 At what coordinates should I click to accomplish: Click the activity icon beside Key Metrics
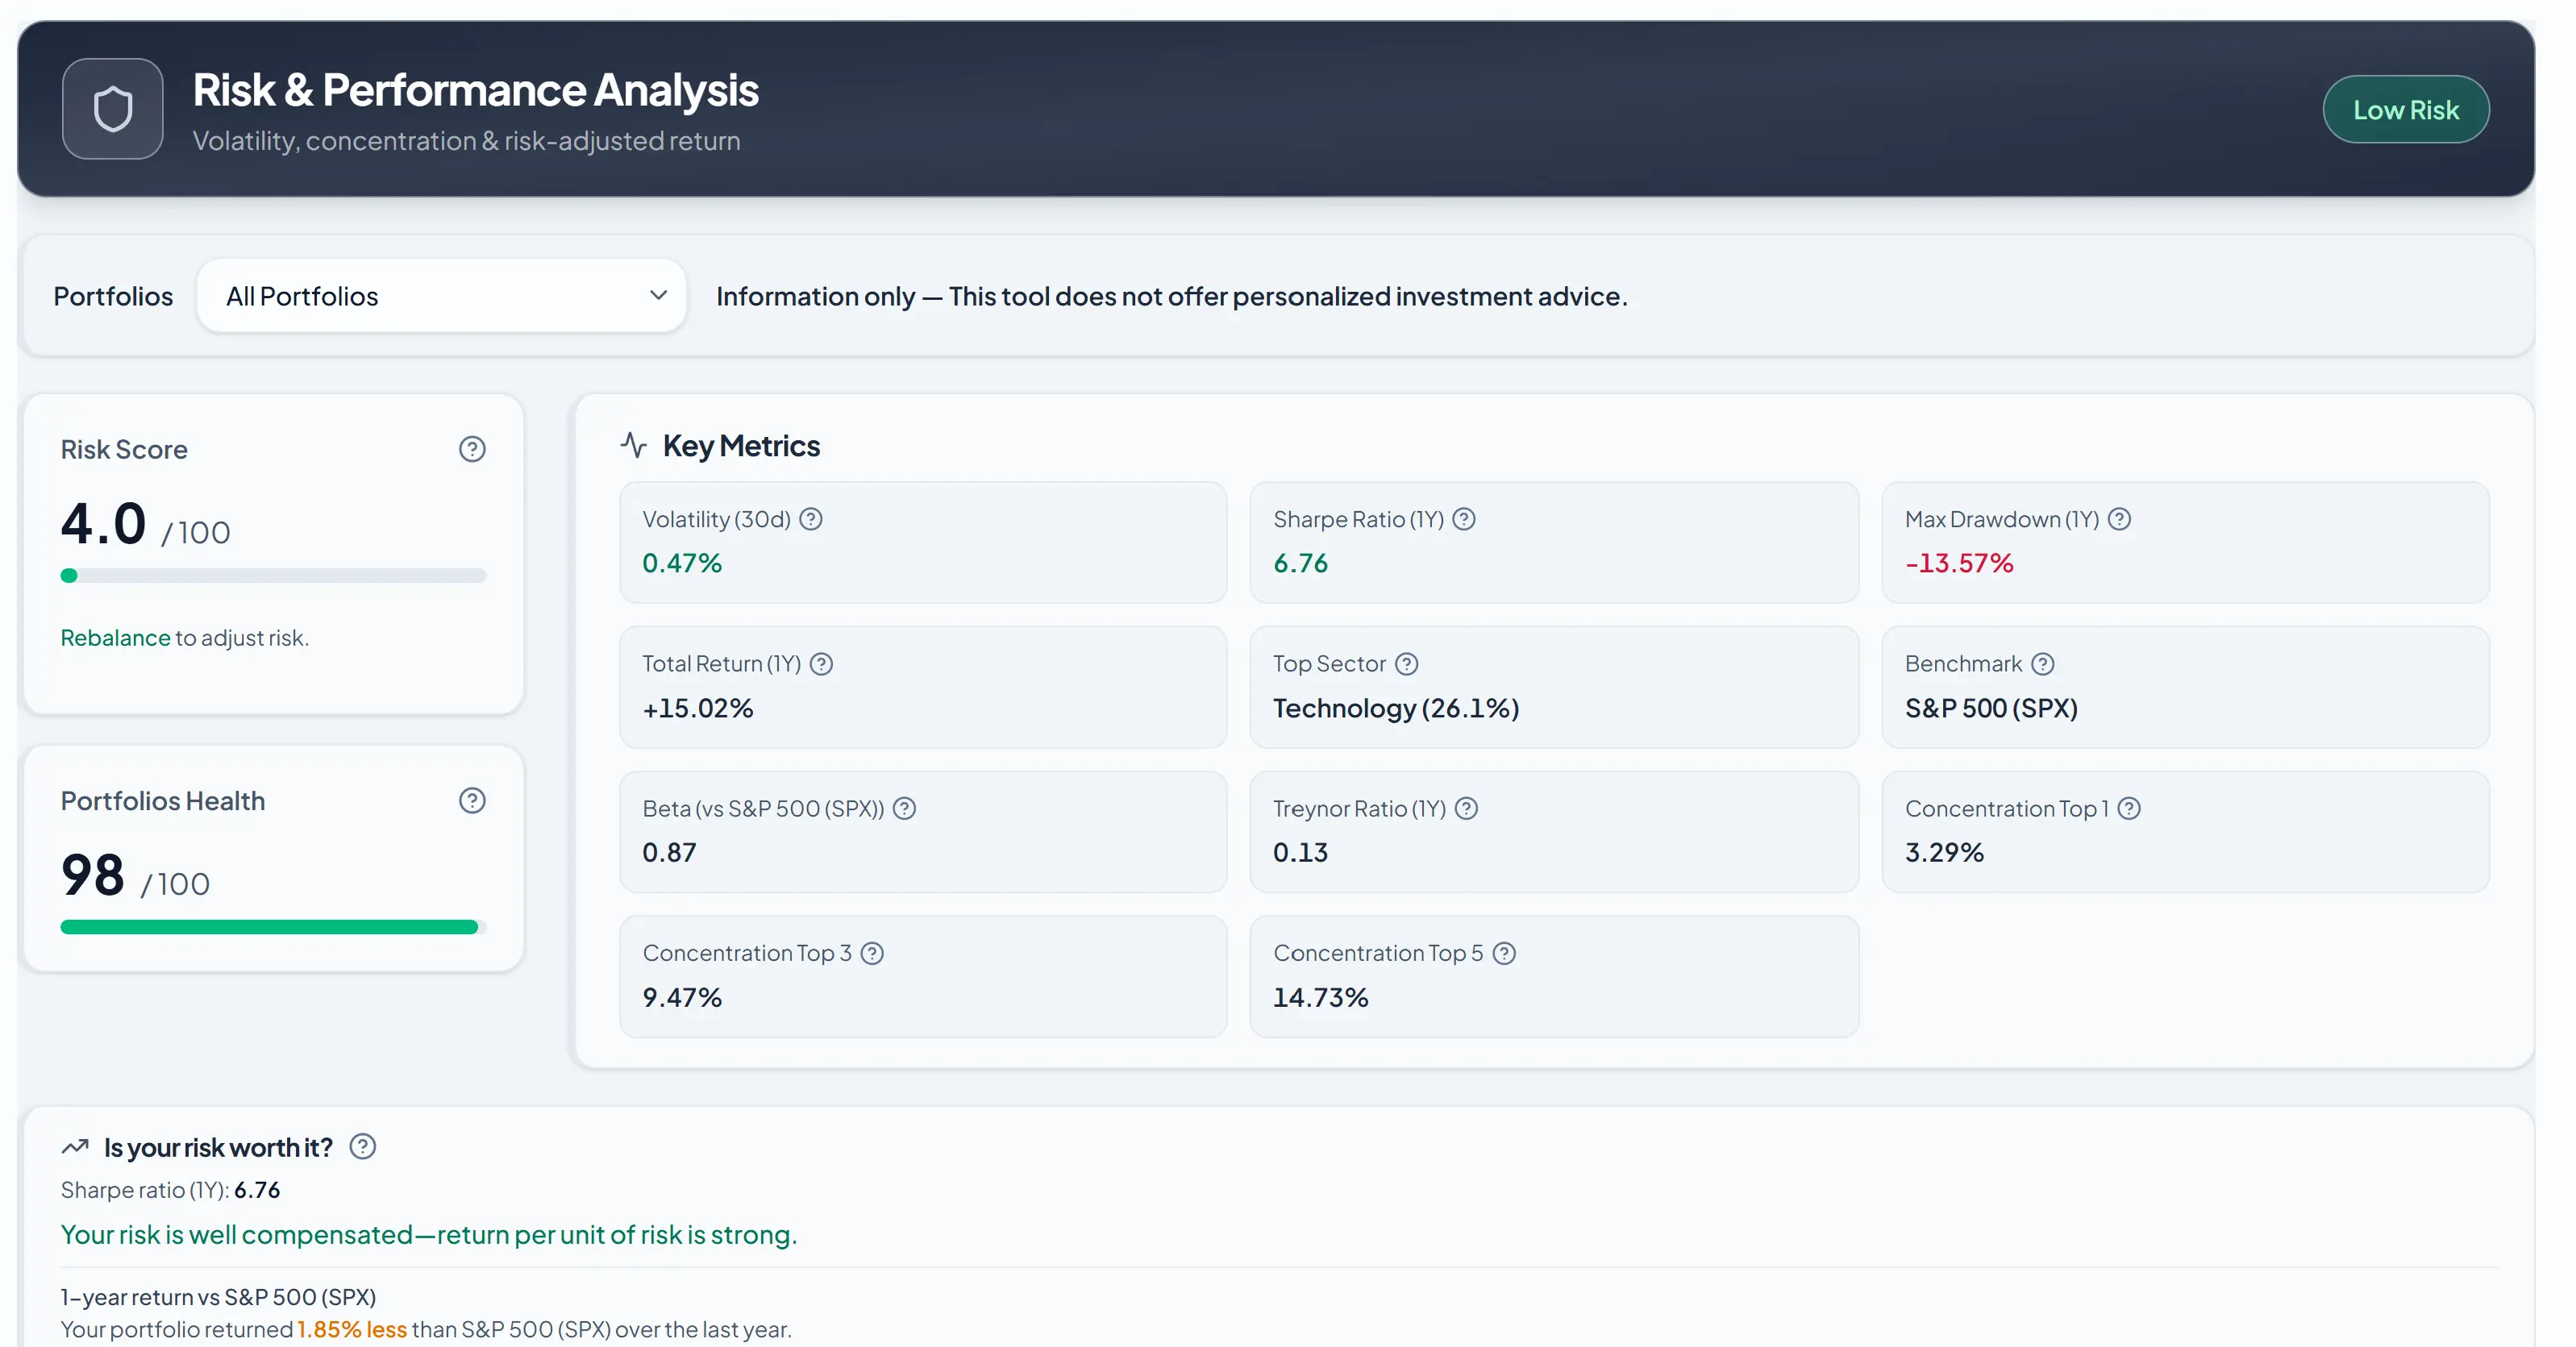(633, 445)
